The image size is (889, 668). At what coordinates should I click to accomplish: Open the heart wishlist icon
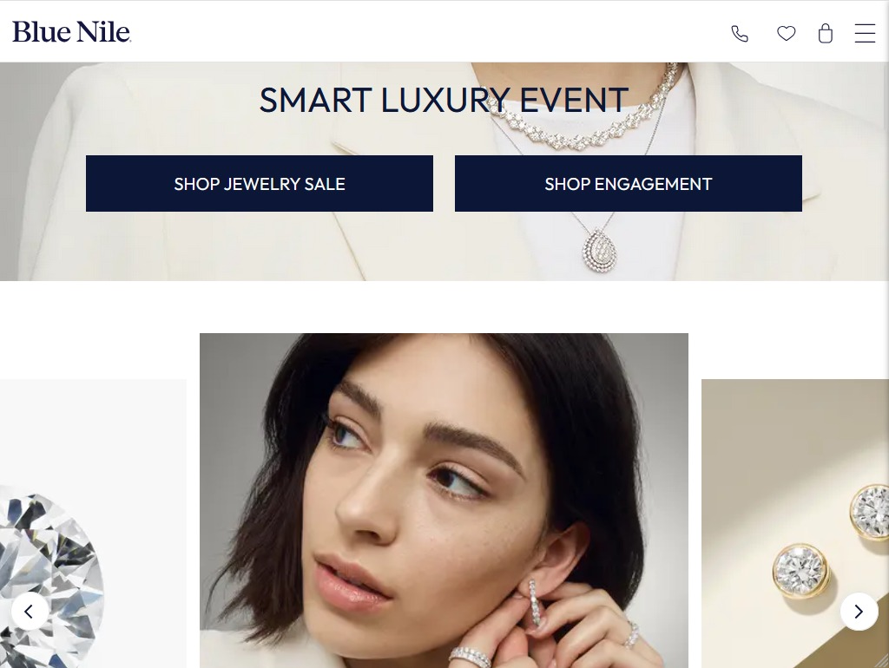786,34
